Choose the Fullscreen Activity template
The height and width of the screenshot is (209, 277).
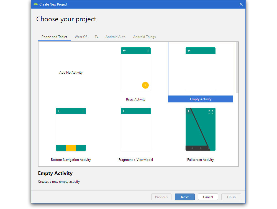[x=200, y=129]
